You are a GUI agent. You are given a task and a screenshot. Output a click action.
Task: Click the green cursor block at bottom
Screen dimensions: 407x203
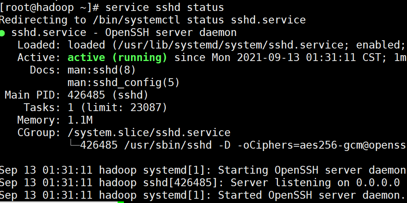tap(121, 202)
